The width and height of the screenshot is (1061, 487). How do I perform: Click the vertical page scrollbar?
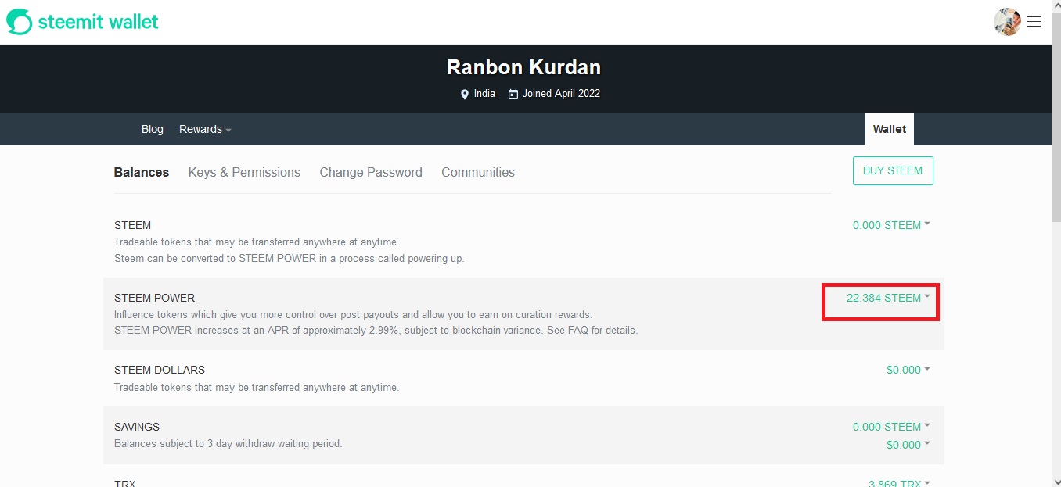[1056, 117]
